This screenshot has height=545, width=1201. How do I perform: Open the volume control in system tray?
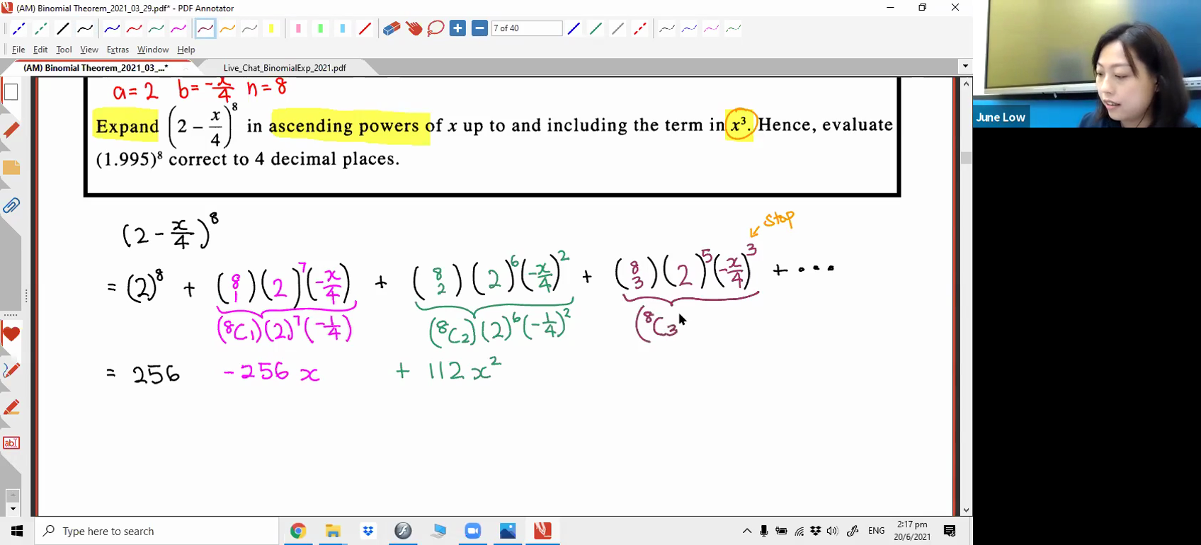pyautogui.click(x=832, y=531)
